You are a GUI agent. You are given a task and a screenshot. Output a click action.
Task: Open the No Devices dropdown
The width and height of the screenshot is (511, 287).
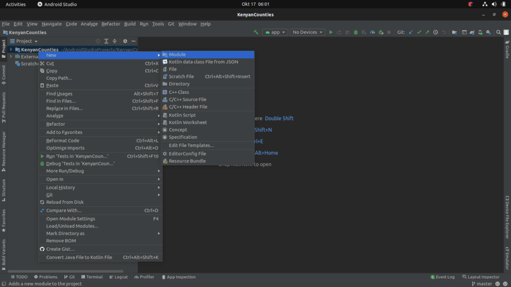(x=307, y=32)
